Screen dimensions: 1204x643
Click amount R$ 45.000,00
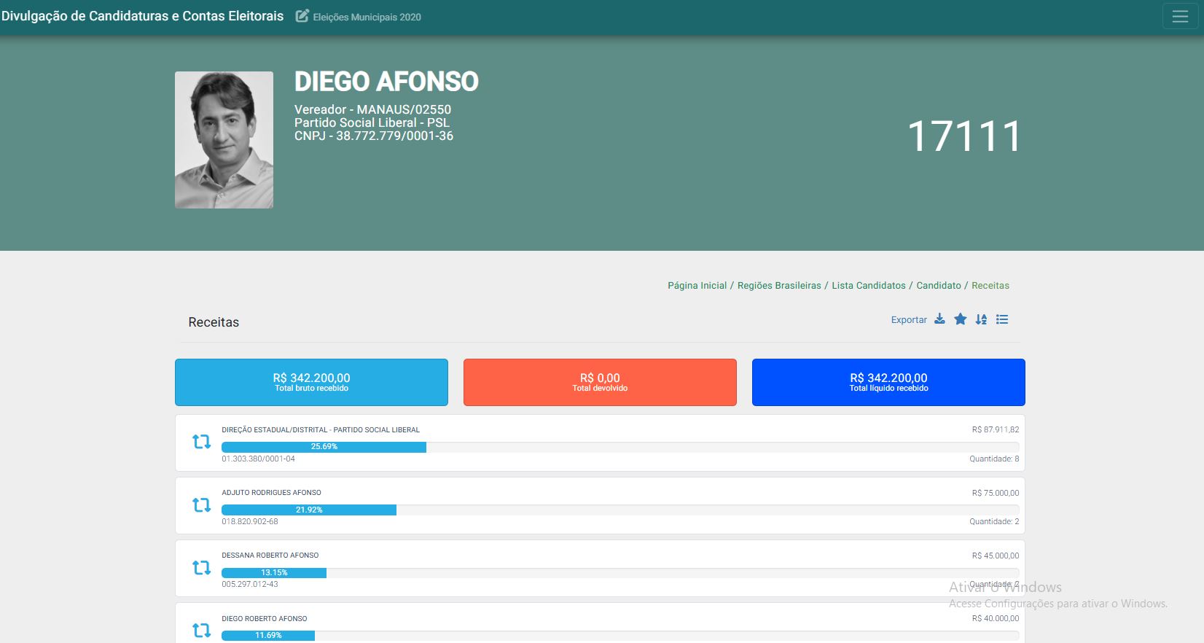tap(996, 556)
